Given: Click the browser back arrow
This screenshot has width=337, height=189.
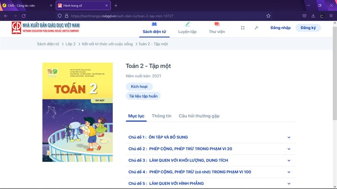Looking at the screenshot, I should tap(6, 16).
